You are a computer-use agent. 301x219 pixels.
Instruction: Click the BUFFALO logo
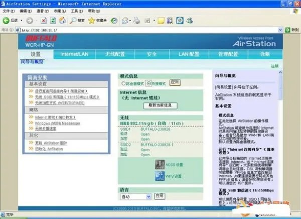click(x=41, y=38)
